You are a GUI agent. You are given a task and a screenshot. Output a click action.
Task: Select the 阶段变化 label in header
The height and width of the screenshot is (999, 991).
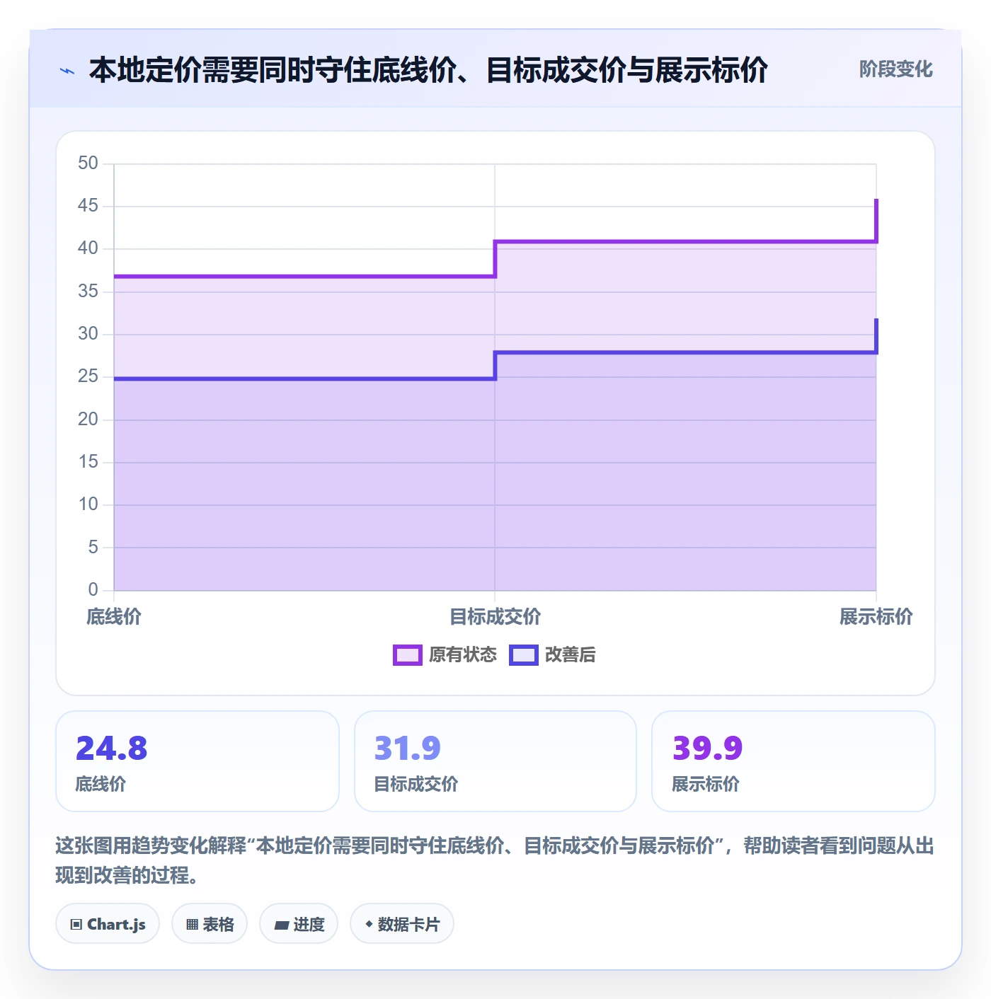click(x=895, y=69)
